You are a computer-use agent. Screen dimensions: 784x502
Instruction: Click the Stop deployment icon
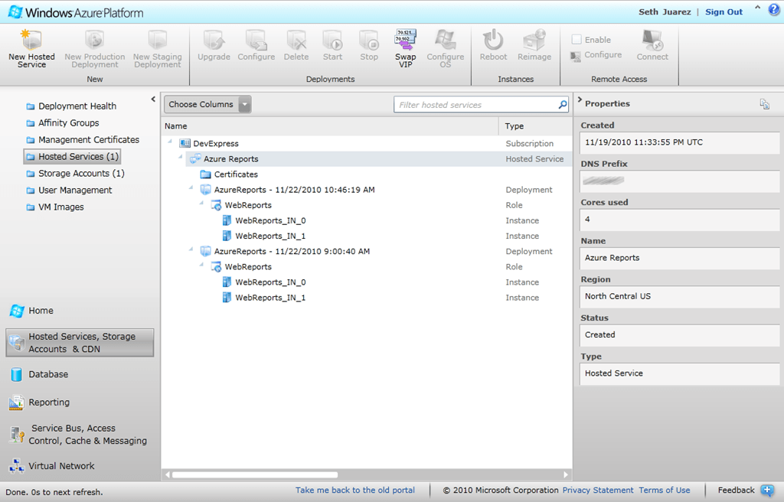(x=369, y=40)
